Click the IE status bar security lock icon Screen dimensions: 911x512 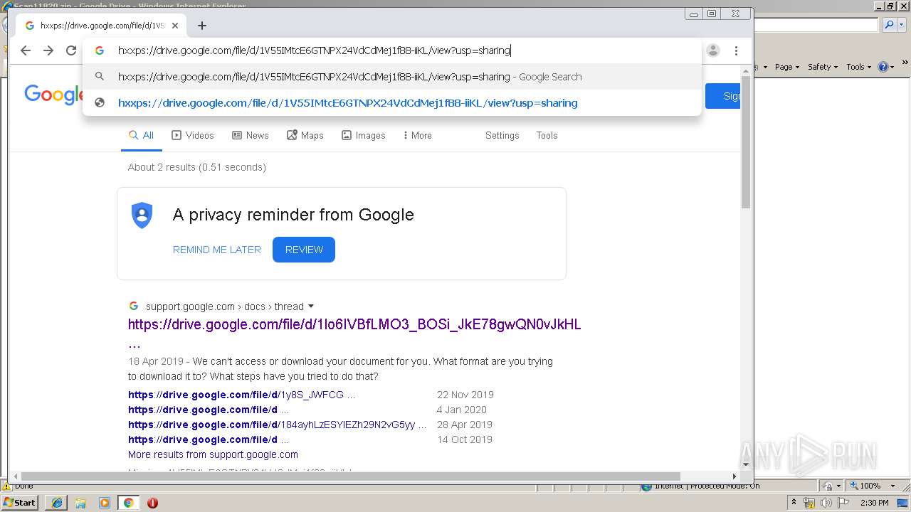(828, 486)
